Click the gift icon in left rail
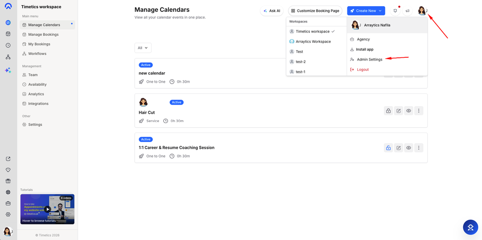 [x=8, y=181]
